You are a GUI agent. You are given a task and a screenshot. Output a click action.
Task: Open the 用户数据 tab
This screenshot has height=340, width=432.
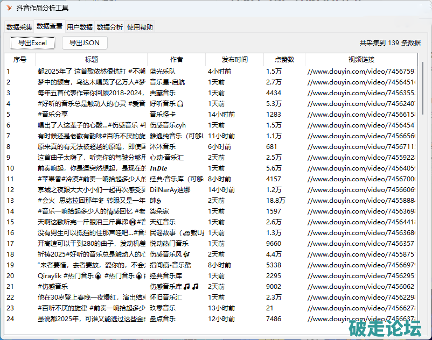[x=80, y=27]
